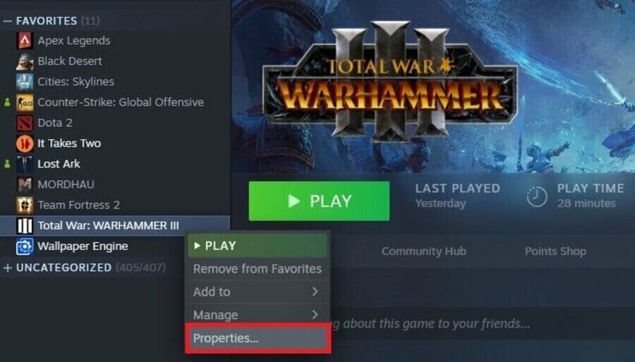Open the Community Hub link
Viewport: 635px width, 362px height.
point(423,251)
